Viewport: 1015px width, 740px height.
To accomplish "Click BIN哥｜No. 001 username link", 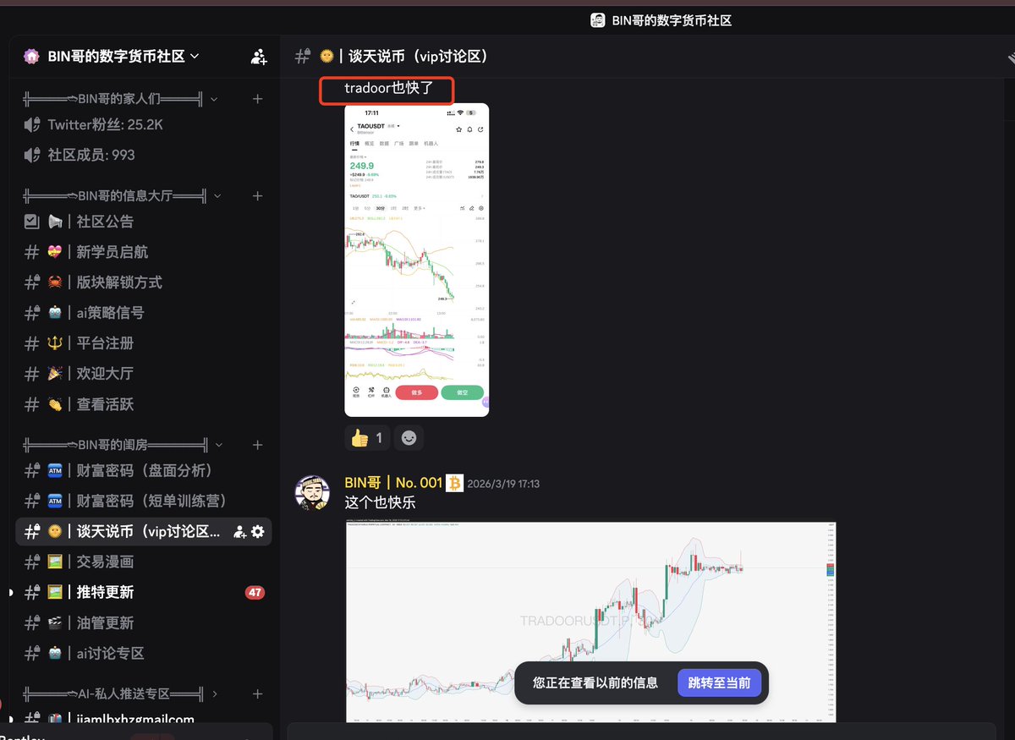I will [x=393, y=483].
